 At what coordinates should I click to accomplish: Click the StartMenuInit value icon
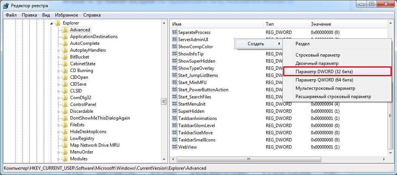(175, 104)
